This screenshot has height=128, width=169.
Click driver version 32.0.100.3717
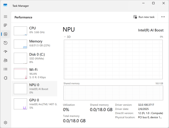point(146,105)
